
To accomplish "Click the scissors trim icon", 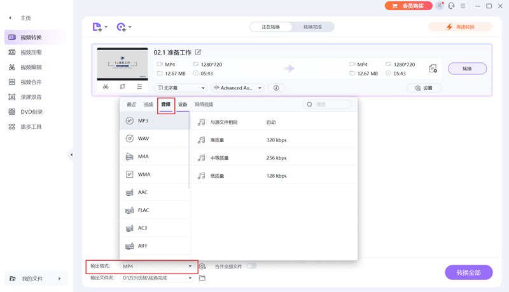I will tap(106, 86).
